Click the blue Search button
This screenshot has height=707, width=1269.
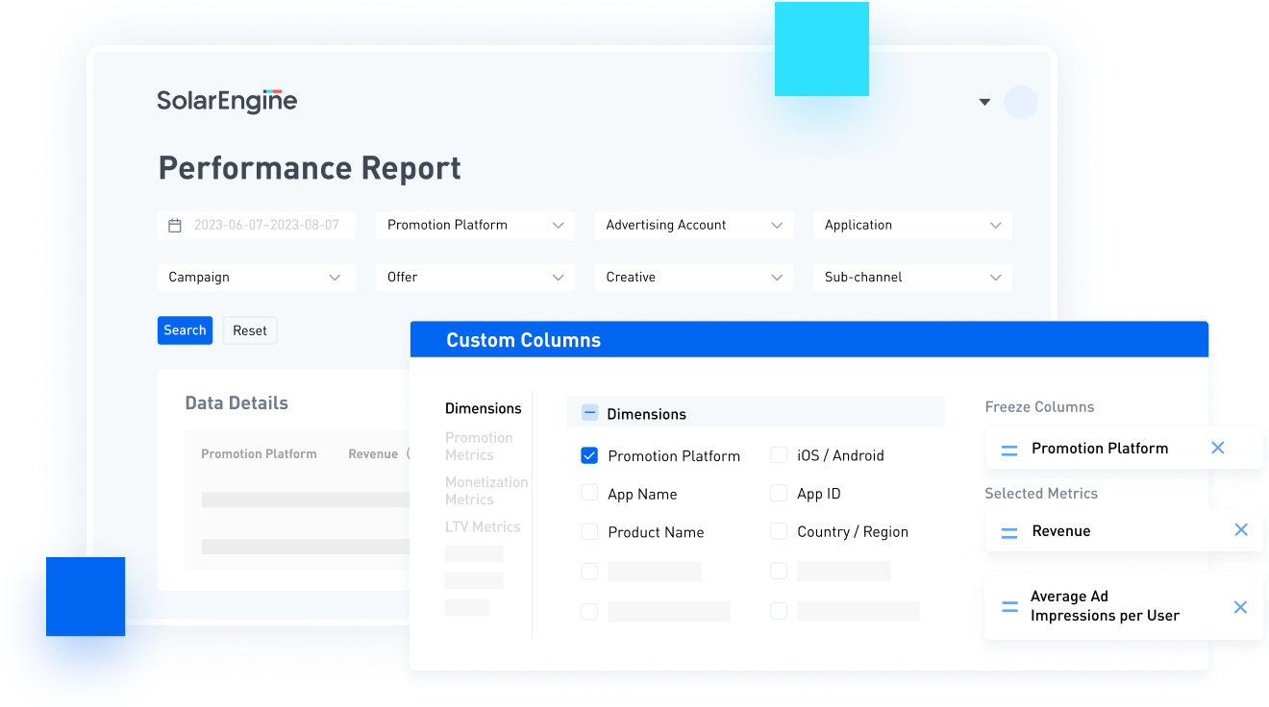click(185, 330)
